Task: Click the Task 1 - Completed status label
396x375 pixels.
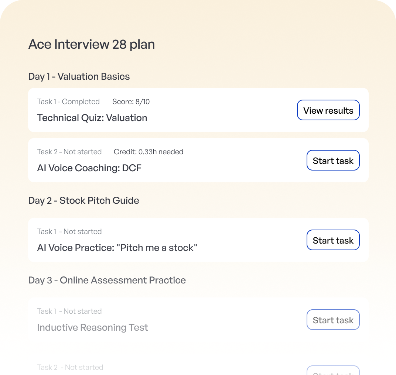Action: tap(68, 102)
